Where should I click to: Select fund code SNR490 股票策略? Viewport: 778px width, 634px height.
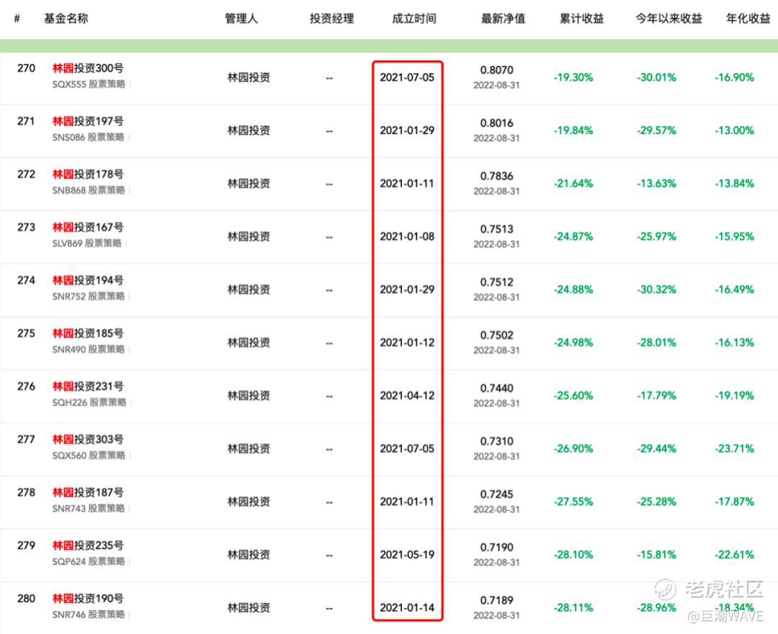(x=89, y=350)
